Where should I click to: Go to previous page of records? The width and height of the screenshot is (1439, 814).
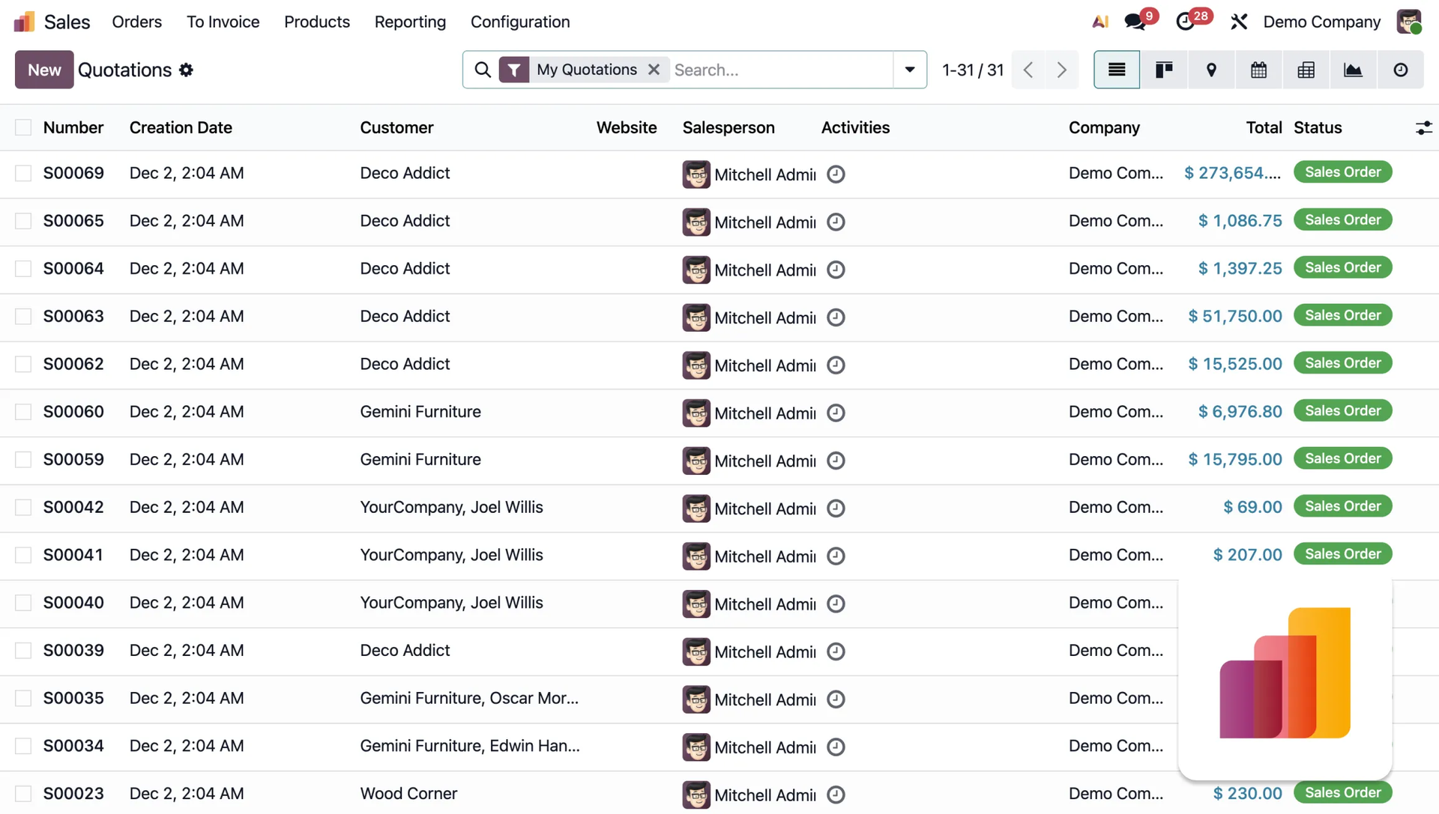(1028, 70)
